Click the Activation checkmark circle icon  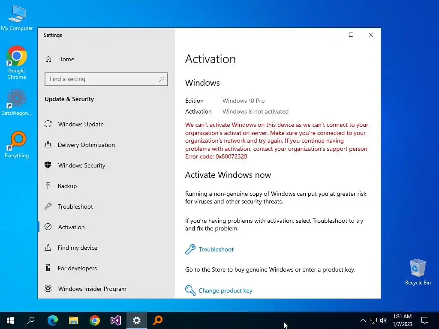[48, 227]
